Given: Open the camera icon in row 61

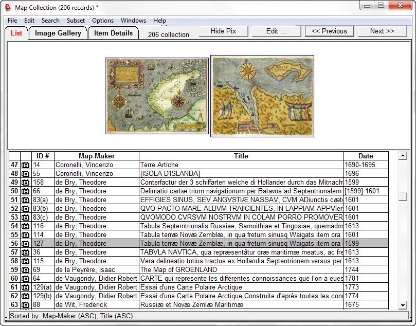Looking at the screenshot, I should [25, 287].
